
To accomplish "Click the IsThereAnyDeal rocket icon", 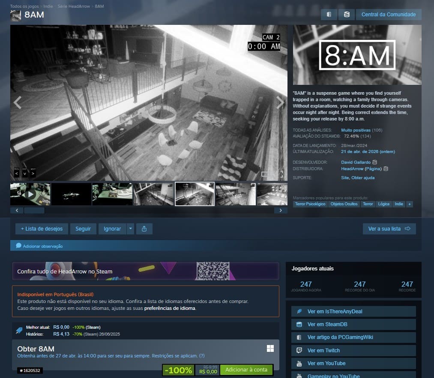I will coord(299,312).
